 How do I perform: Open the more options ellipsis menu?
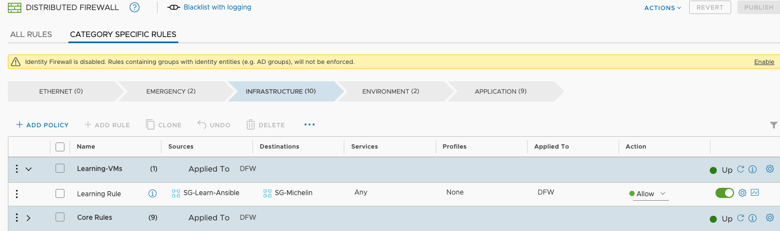tap(310, 124)
